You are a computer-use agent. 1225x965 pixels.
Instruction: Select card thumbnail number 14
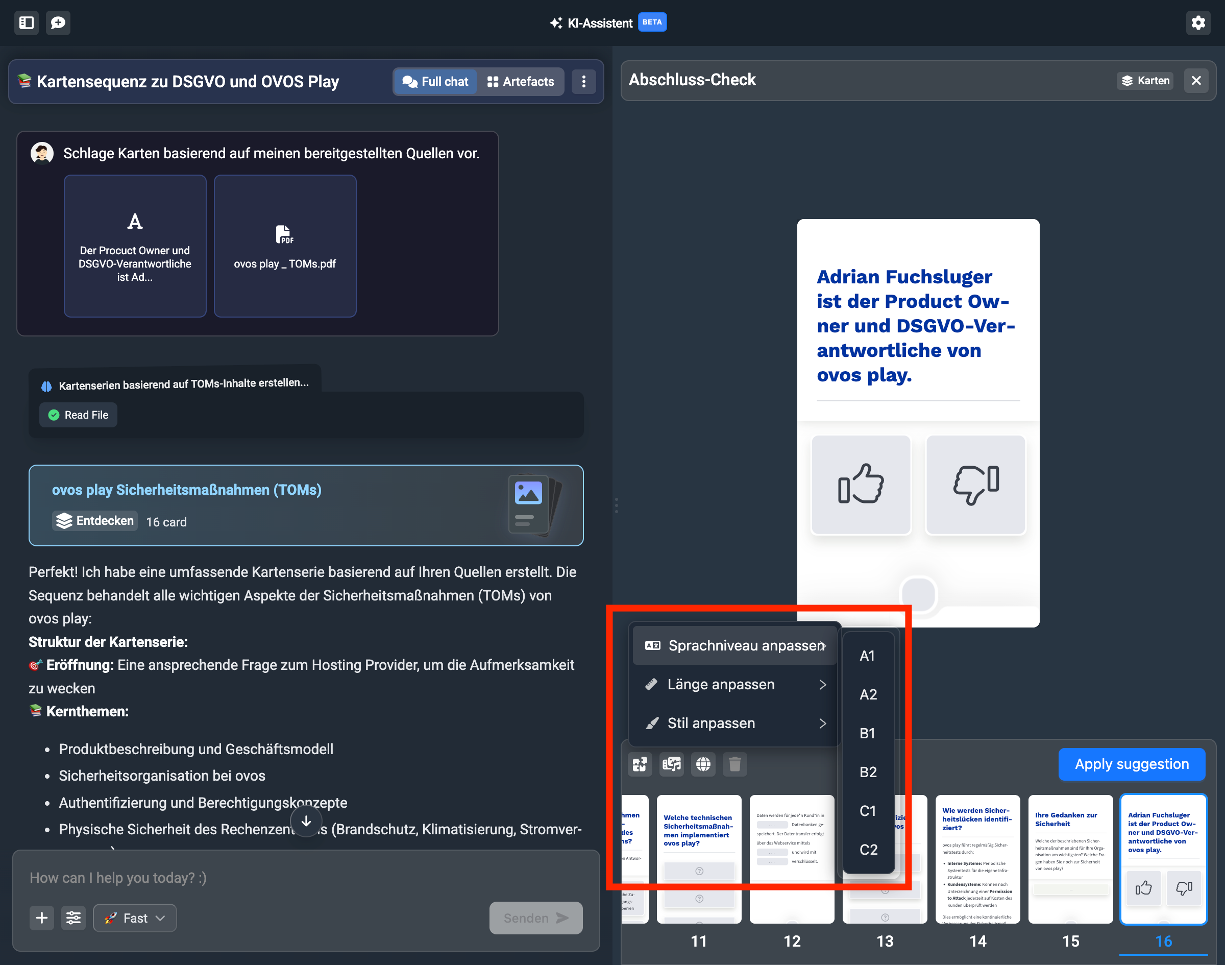(977, 859)
